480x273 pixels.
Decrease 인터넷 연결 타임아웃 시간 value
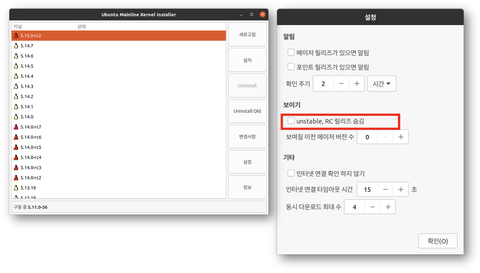[x=385, y=189]
